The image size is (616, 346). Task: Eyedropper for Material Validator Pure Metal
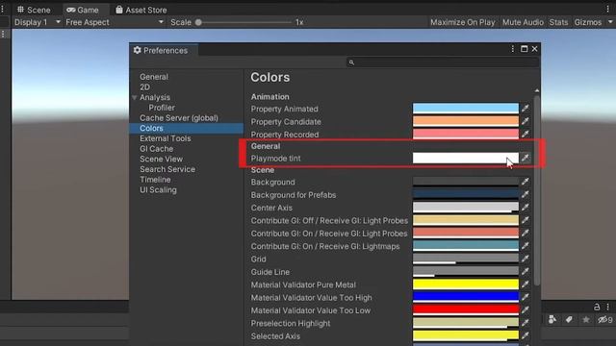pyautogui.click(x=526, y=284)
